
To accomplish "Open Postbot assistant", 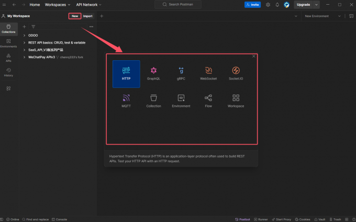I will pos(242,219).
